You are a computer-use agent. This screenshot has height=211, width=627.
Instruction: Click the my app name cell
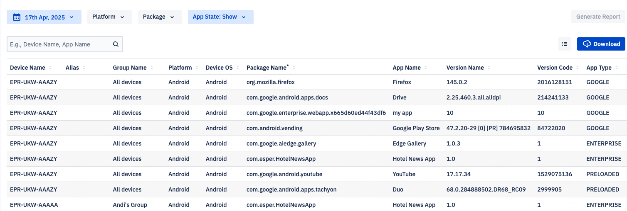(402, 113)
